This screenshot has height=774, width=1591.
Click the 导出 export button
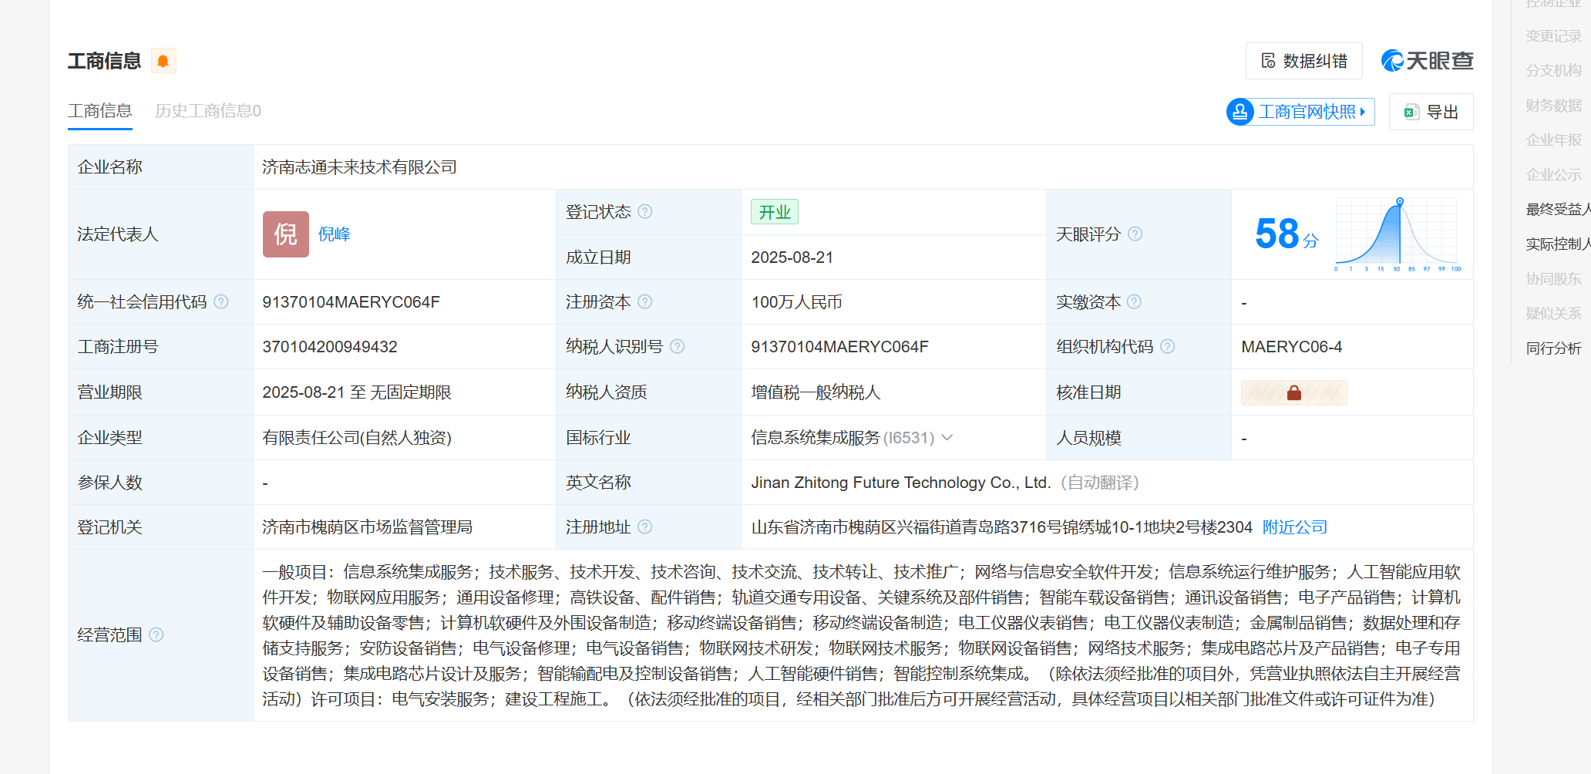(x=1431, y=112)
